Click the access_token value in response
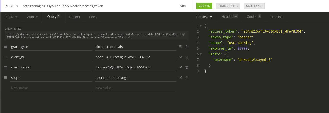329x113 pixels. (x=272, y=31)
